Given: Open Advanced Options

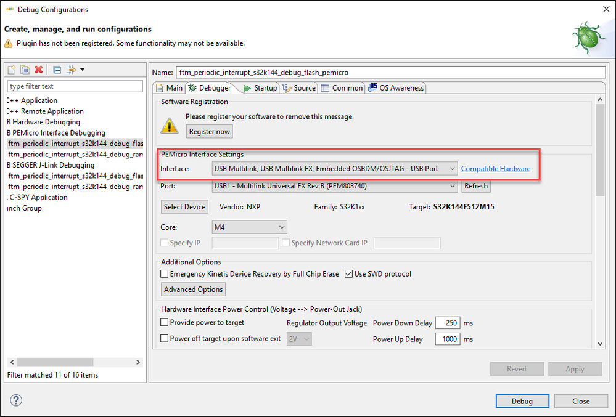Looking at the screenshot, I should (193, 289).
